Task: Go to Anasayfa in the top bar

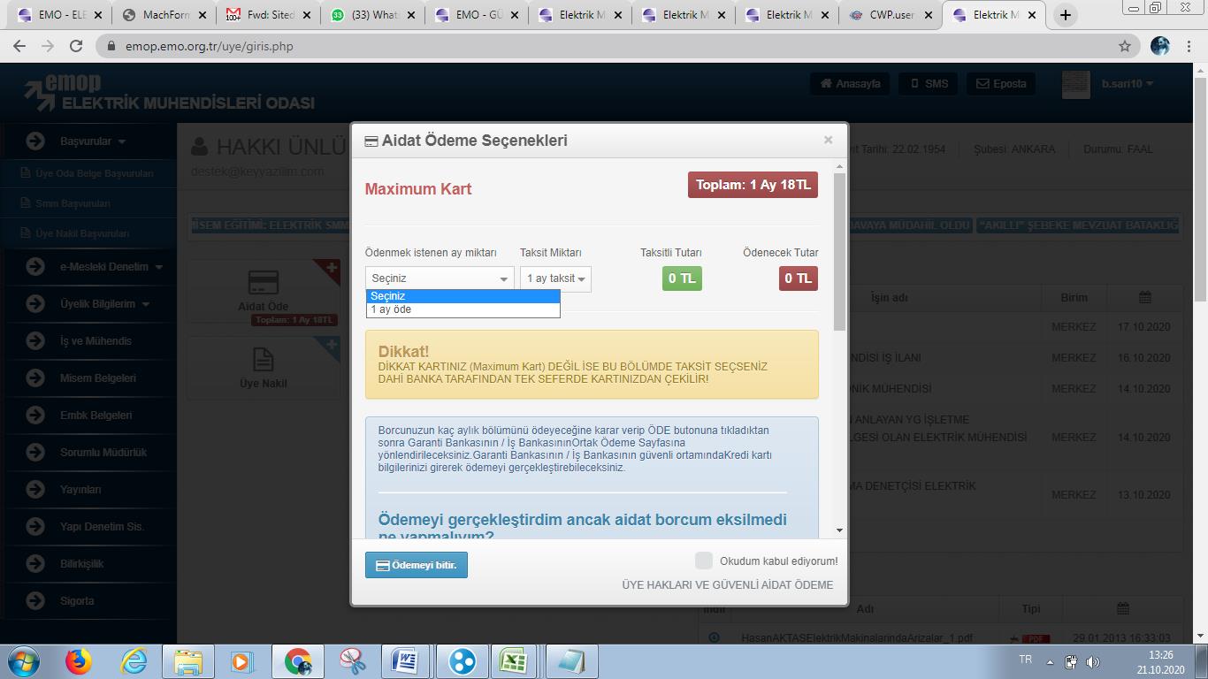Action: (850, 84)
